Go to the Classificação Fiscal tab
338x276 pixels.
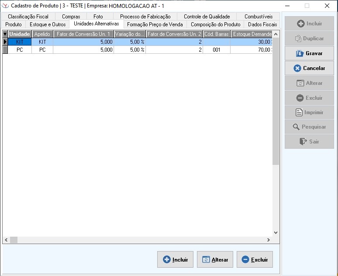(28, 17)
